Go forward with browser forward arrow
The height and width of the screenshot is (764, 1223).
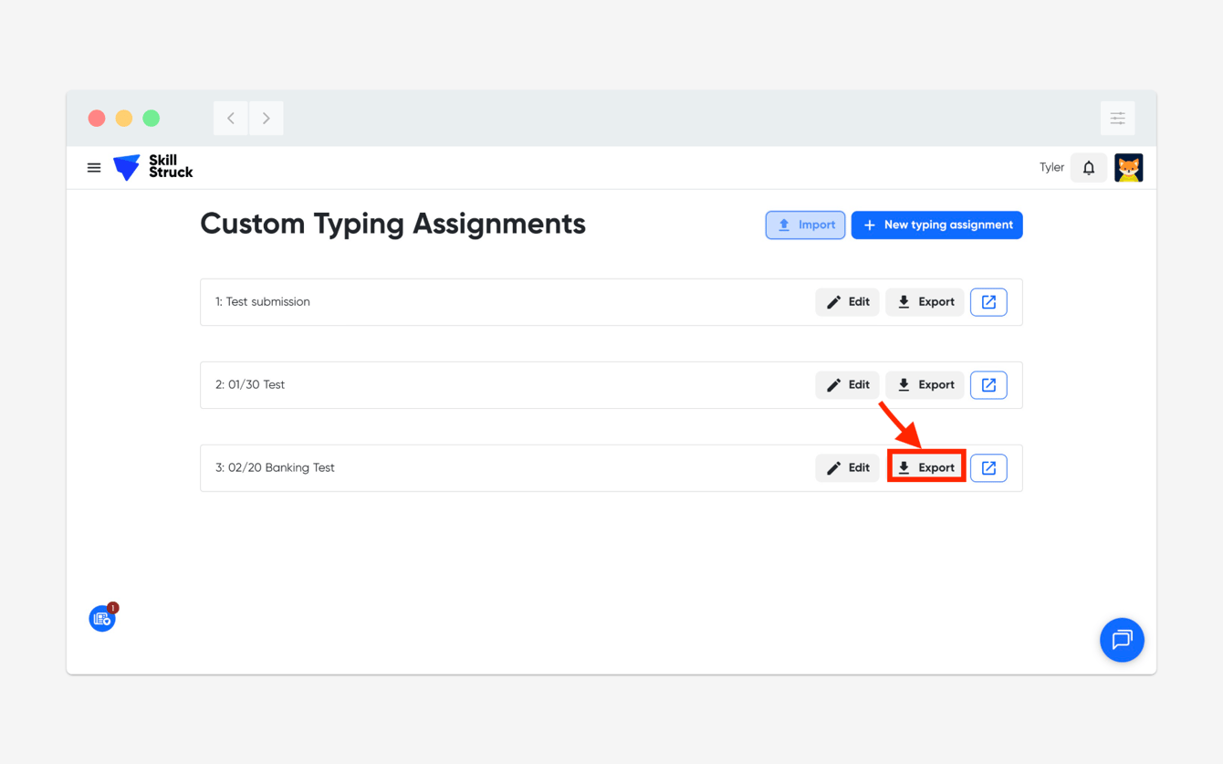267,119
